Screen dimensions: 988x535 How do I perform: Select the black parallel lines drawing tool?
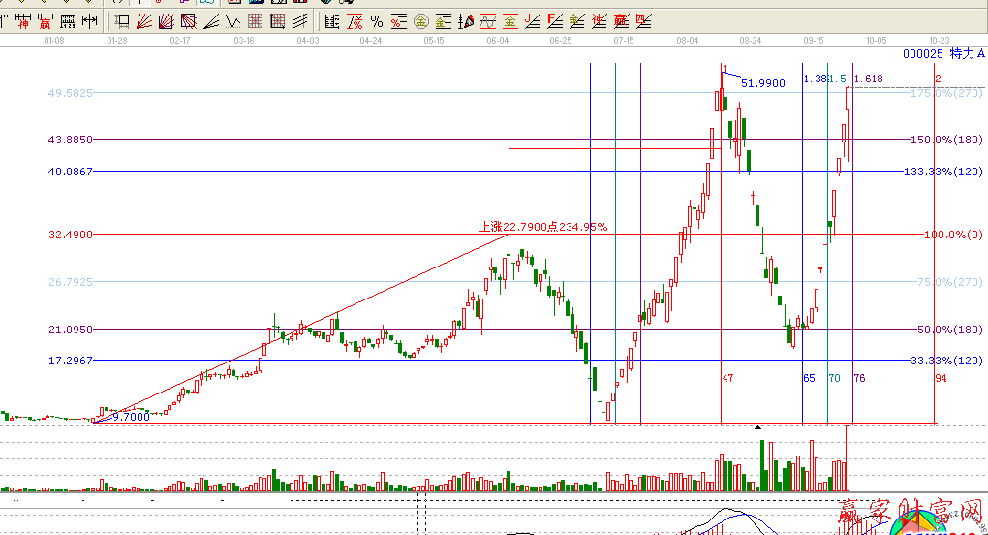tap(300, 21)
